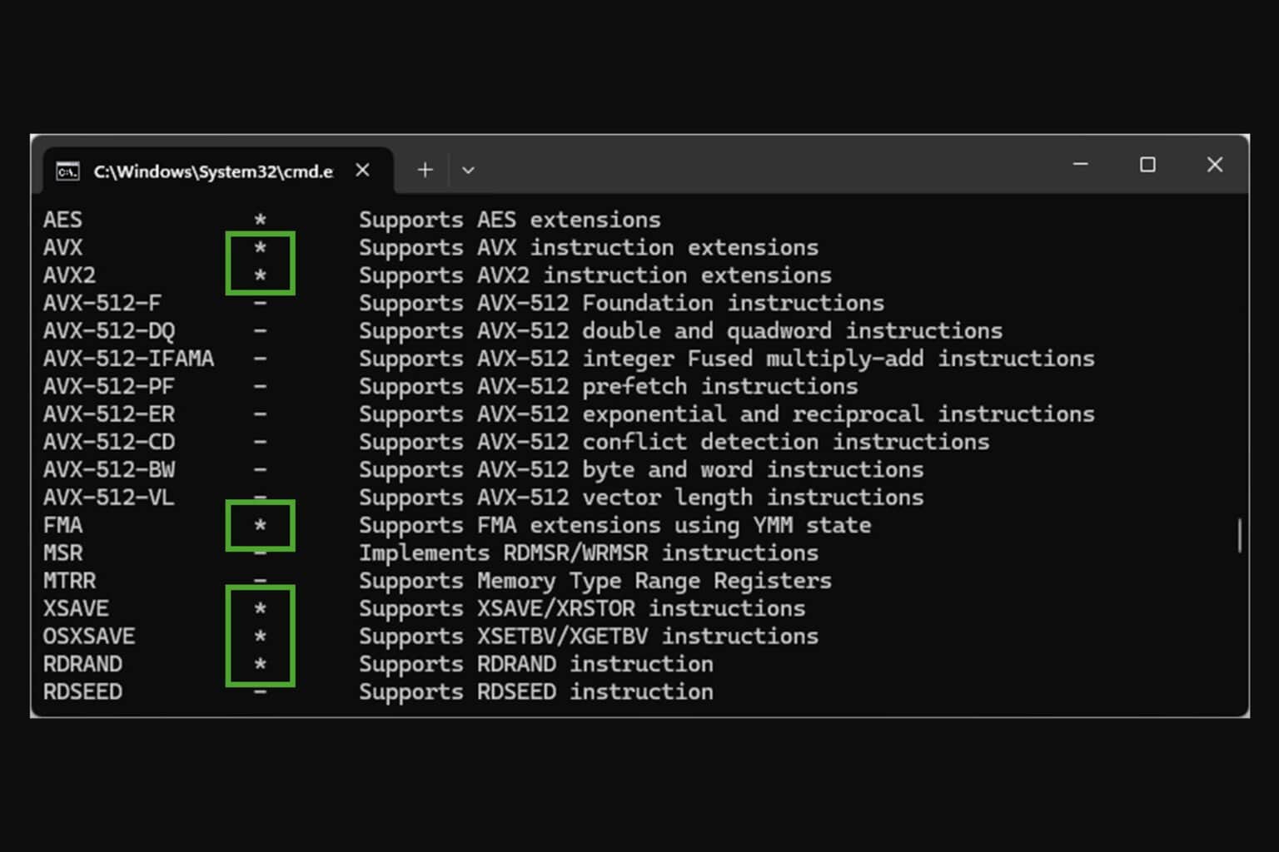Click the 'AVX-512-BW' feature name
This screenshot has width=1279, height=852.
click(x=108, y=469)
